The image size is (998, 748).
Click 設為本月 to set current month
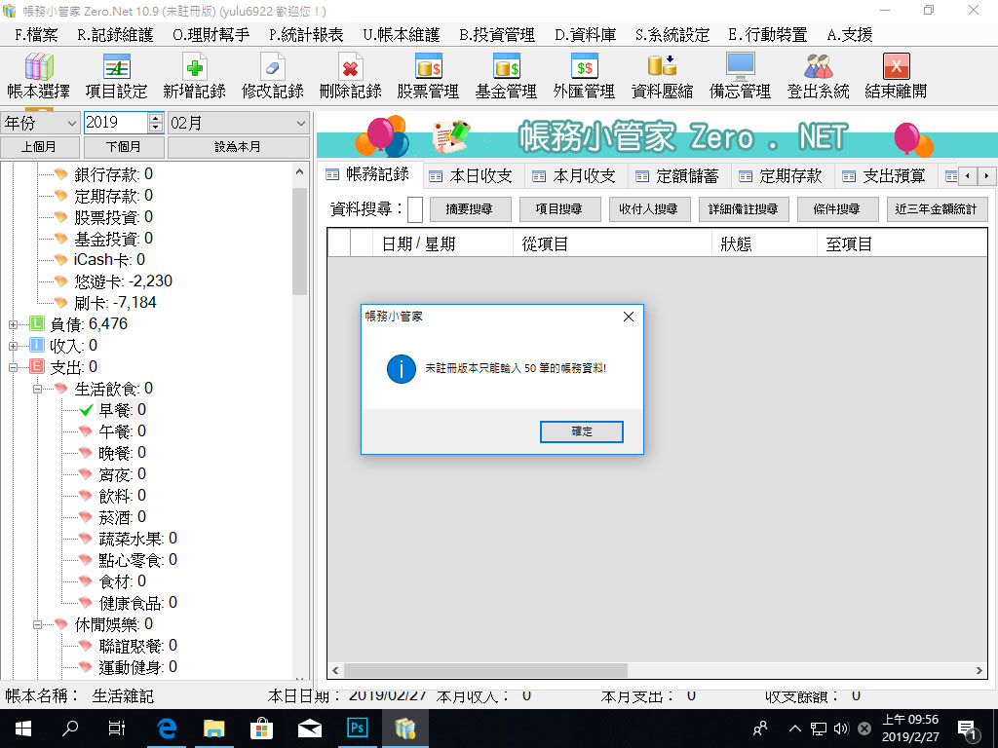pyautogui.click(x=238, y=147)
